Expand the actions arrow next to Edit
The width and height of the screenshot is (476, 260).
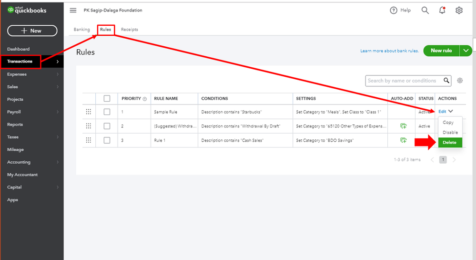451,111
